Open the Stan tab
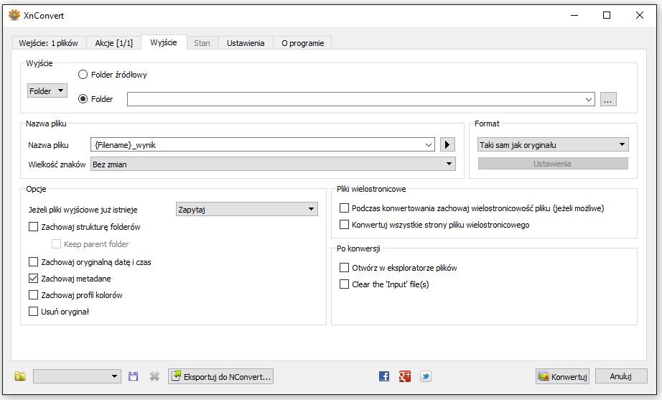 pyautogui.click(x=202, y=43)
